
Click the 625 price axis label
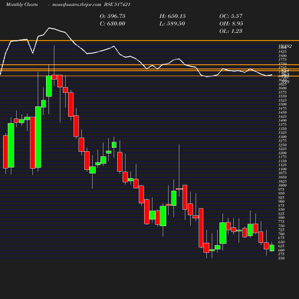pyautogui.click(x=282, y=246)
